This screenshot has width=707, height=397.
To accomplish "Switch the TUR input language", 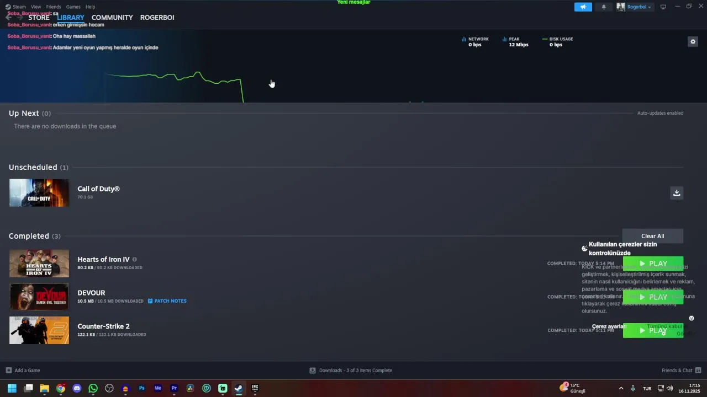I will click(x=647, y=388).
